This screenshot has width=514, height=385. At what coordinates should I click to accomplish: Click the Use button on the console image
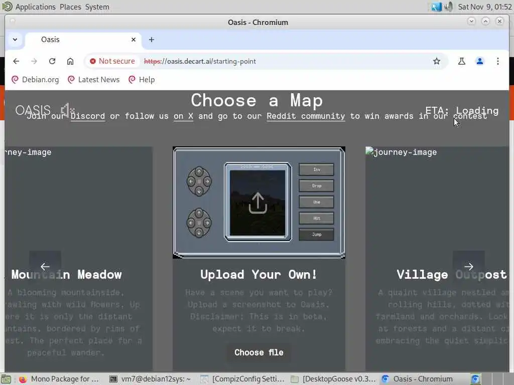tap(316, 202)
